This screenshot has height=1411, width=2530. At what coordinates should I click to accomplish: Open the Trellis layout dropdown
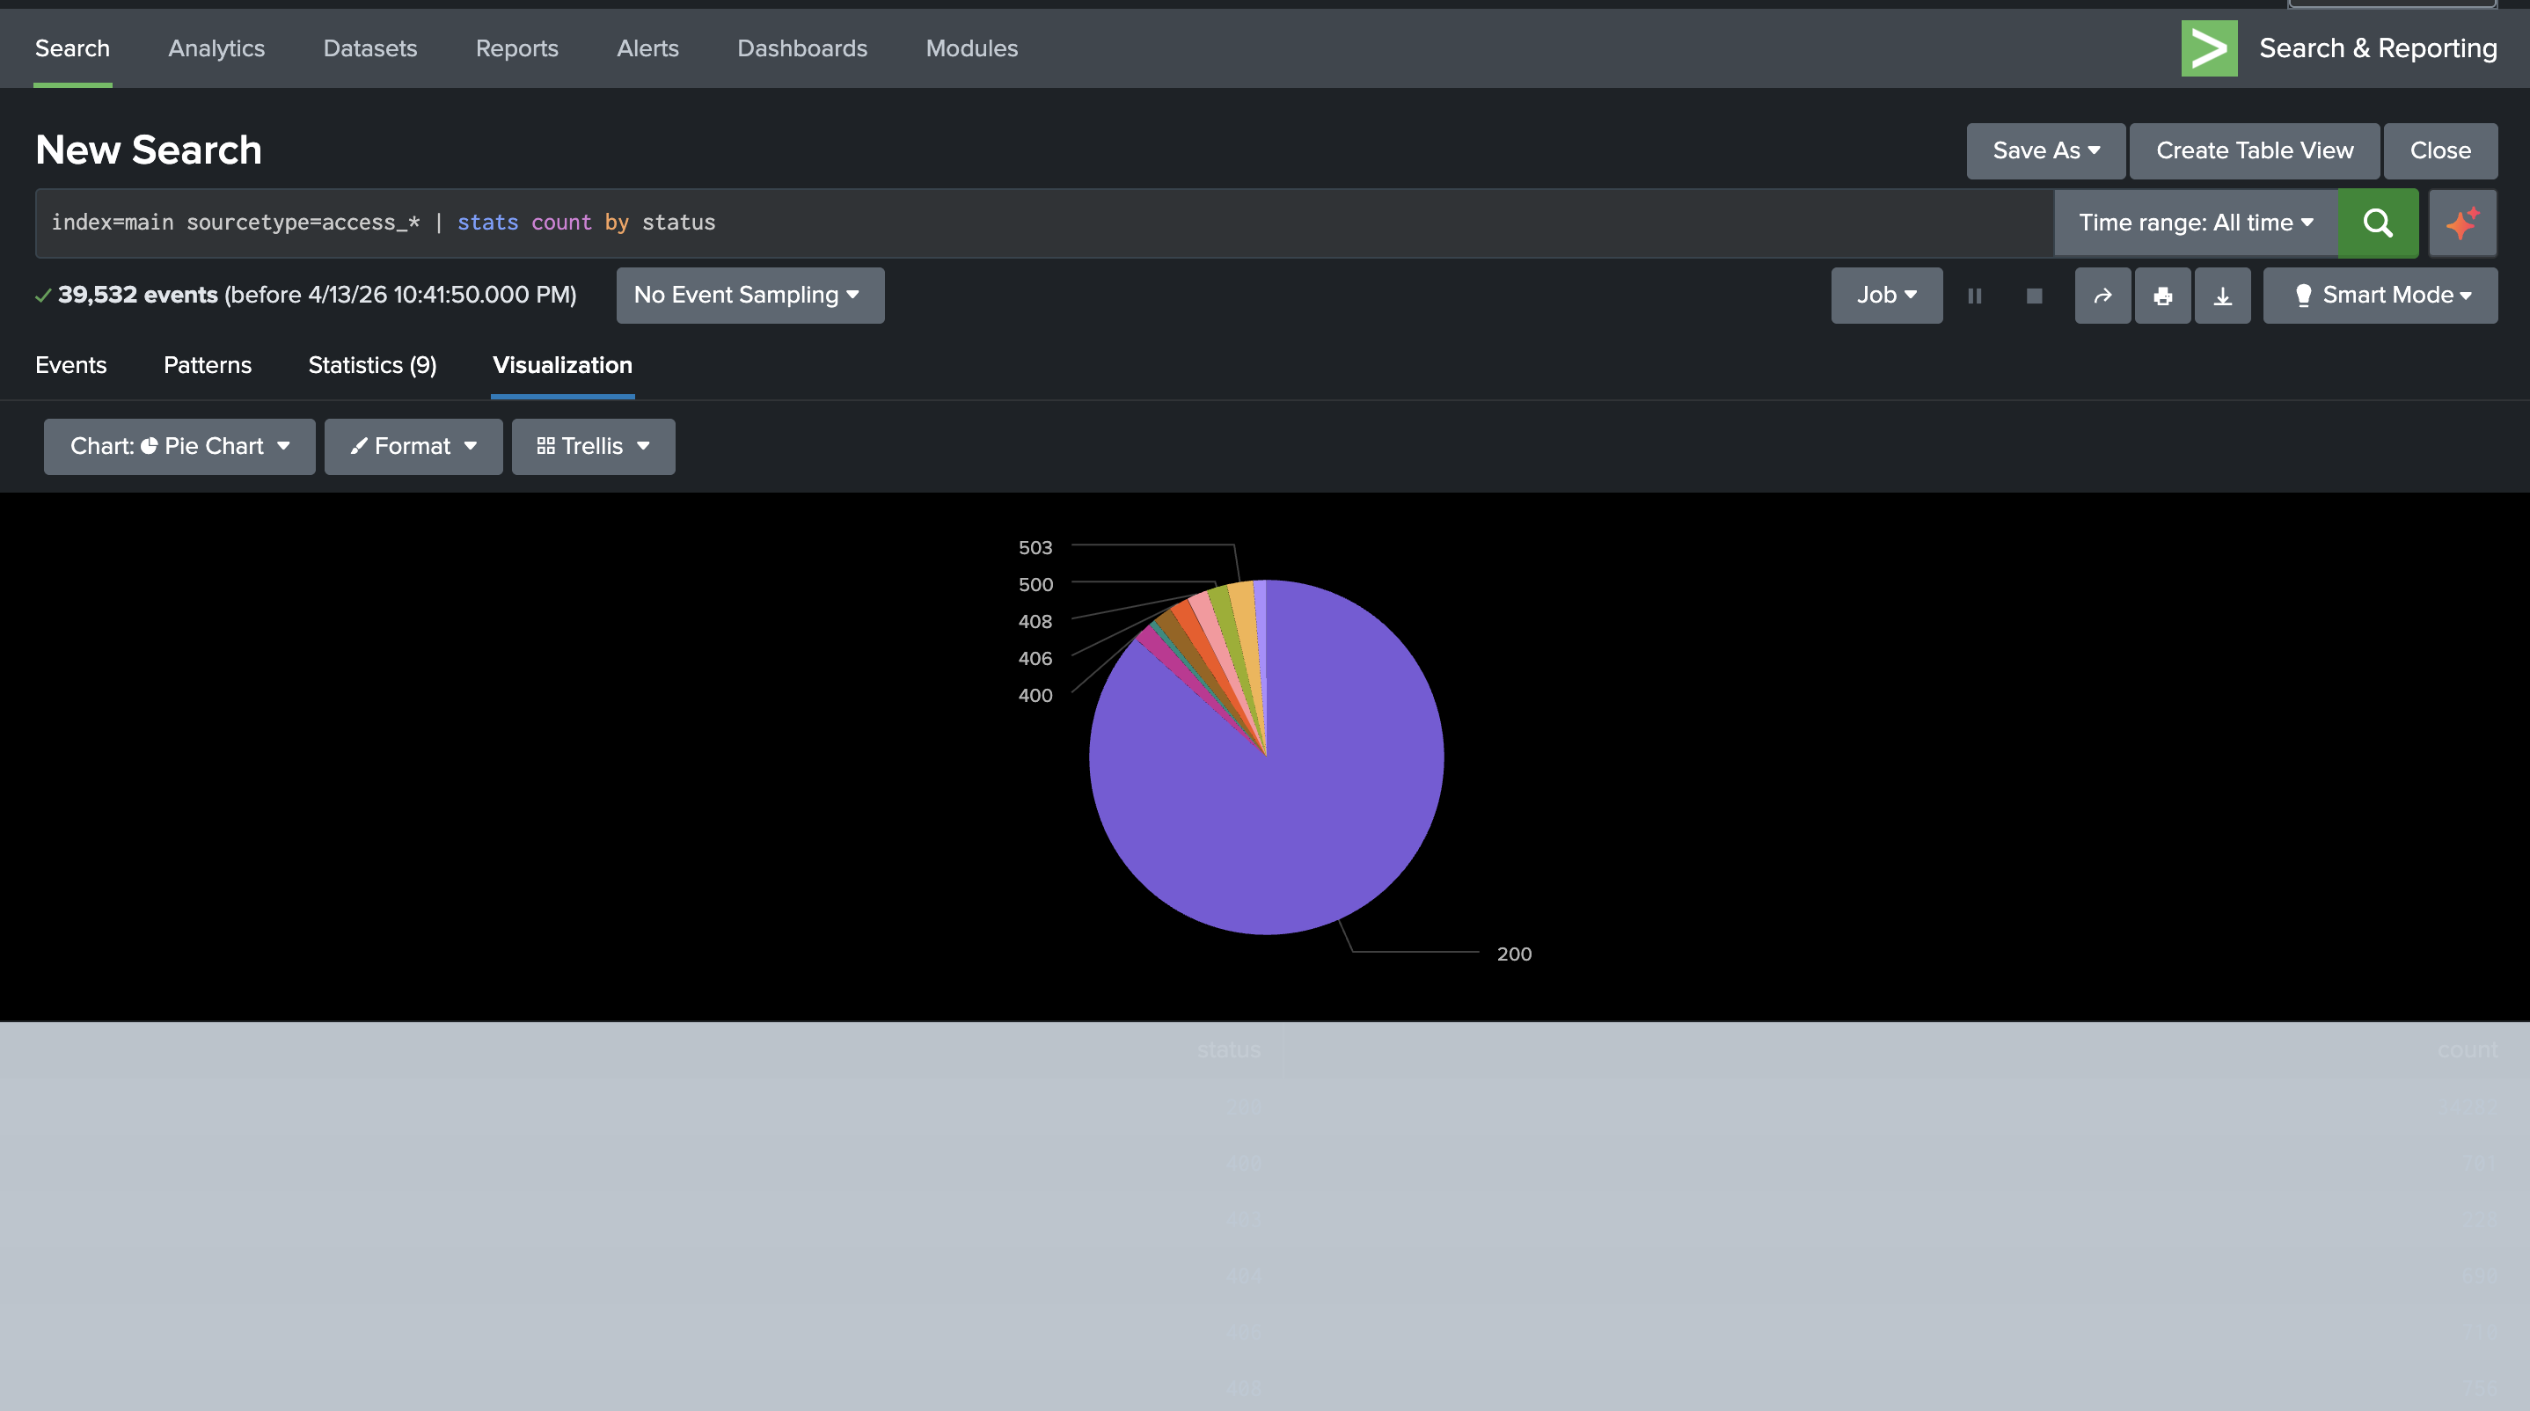point(593,447)
